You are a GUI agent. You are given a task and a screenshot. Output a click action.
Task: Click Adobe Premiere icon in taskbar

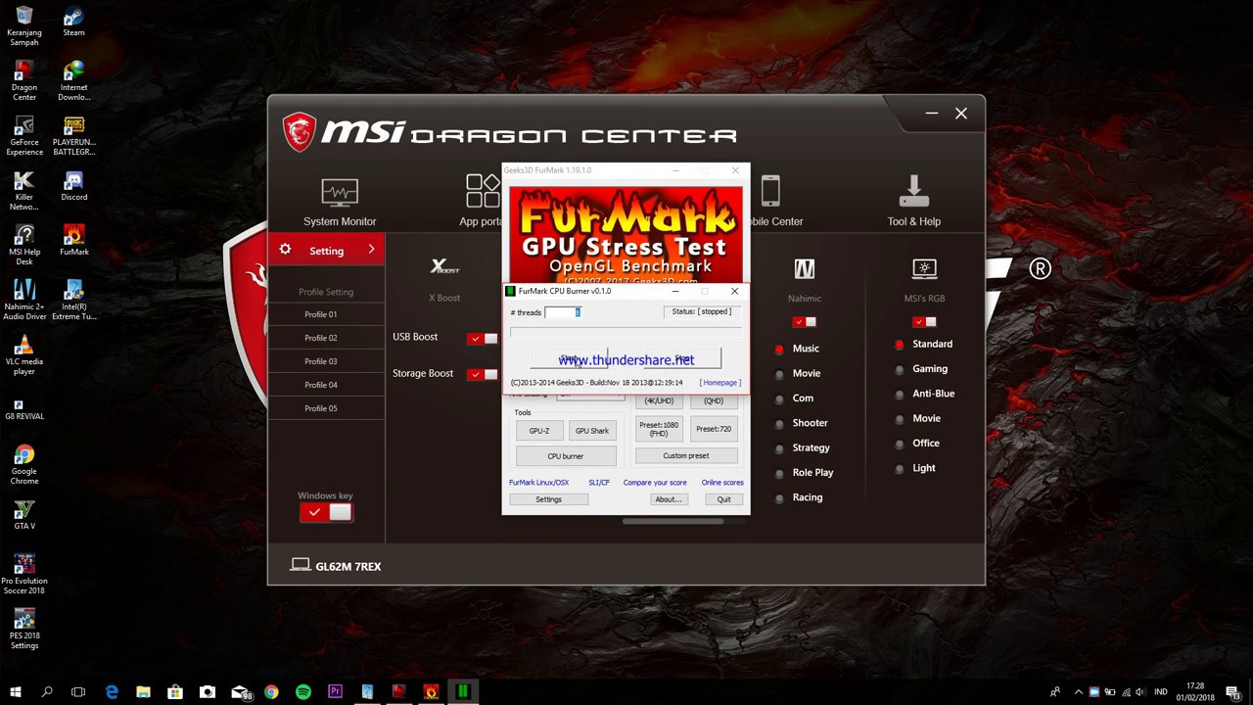[x=335, y=692]
